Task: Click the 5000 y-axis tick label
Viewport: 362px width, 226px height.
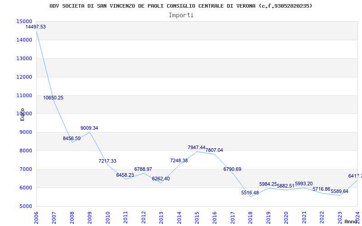Action: click(x=25, y=206)
